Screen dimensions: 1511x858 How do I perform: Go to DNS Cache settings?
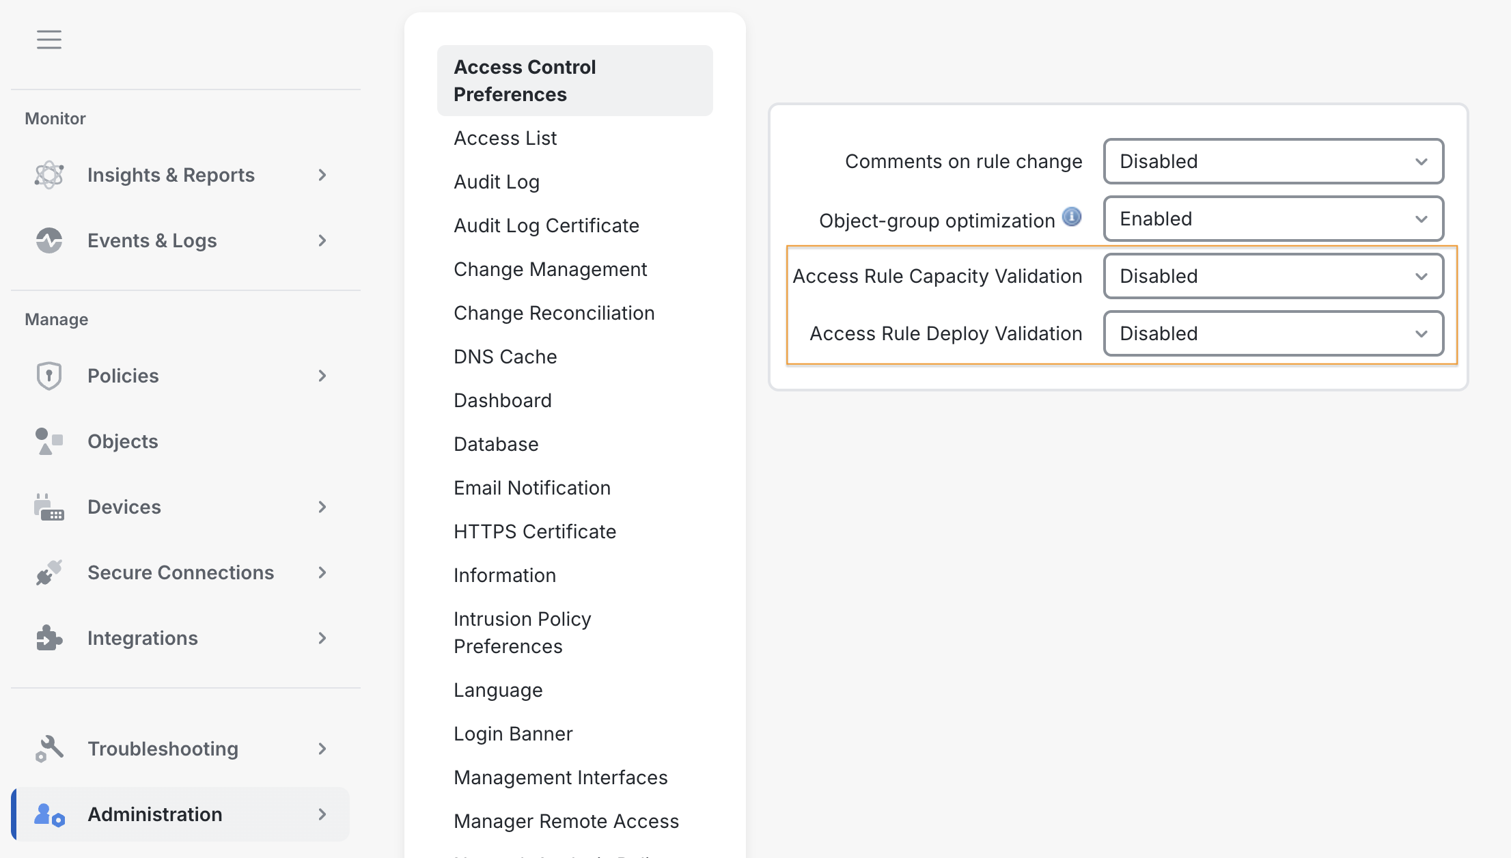click(505, 357)
